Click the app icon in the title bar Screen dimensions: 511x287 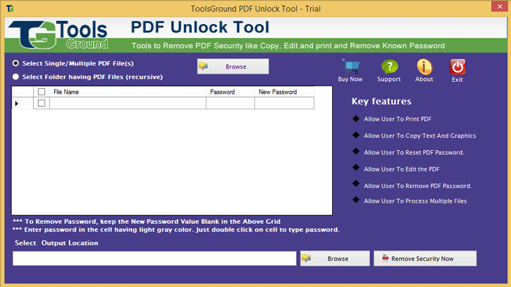pyautogui.click(x=10, y=8)
